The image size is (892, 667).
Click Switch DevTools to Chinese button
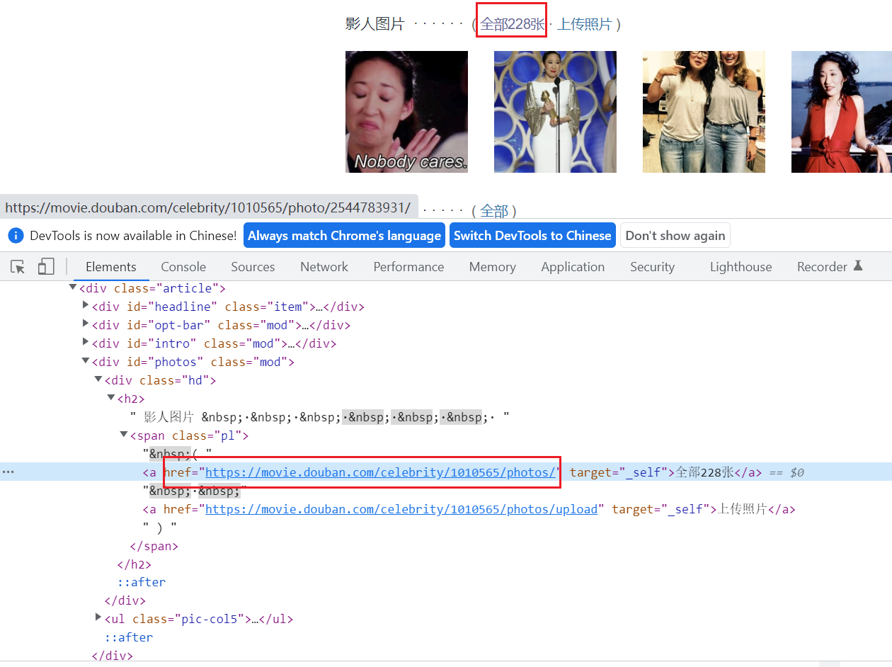(532, 236)
